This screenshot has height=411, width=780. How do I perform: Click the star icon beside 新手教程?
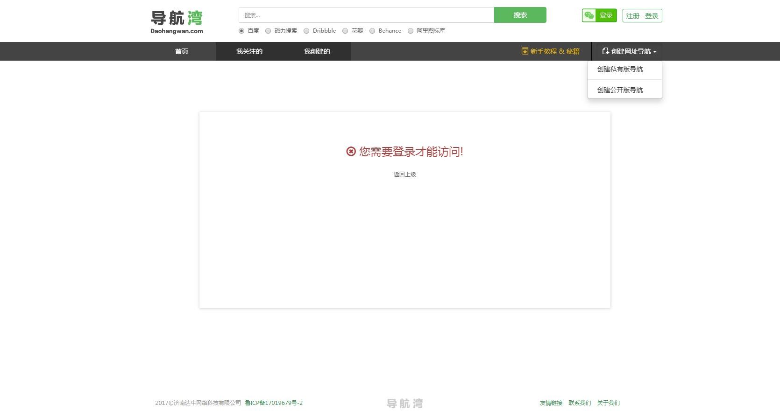(525, 51)
